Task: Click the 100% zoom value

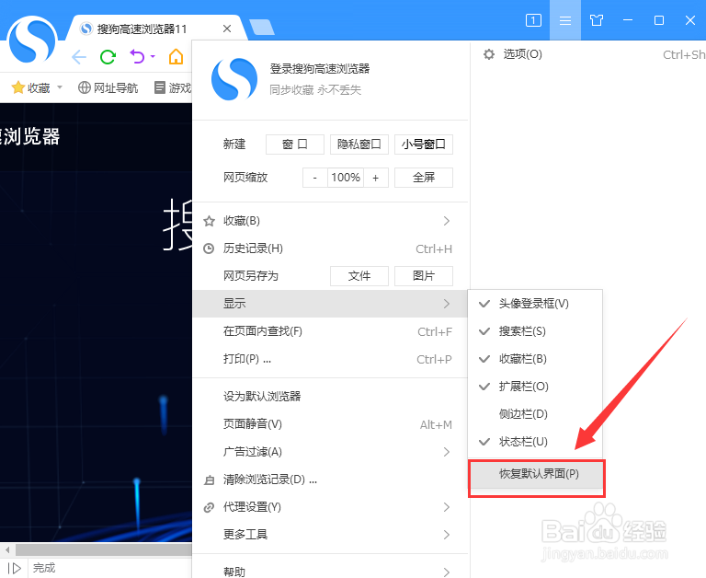Action: click(x=346, y=178)
